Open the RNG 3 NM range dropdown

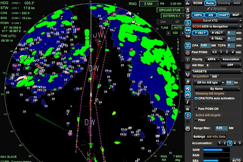click(x=149, y=4)
